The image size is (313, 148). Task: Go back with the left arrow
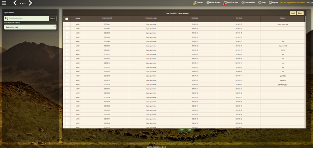pyautogui.click(x=15, y=3)
